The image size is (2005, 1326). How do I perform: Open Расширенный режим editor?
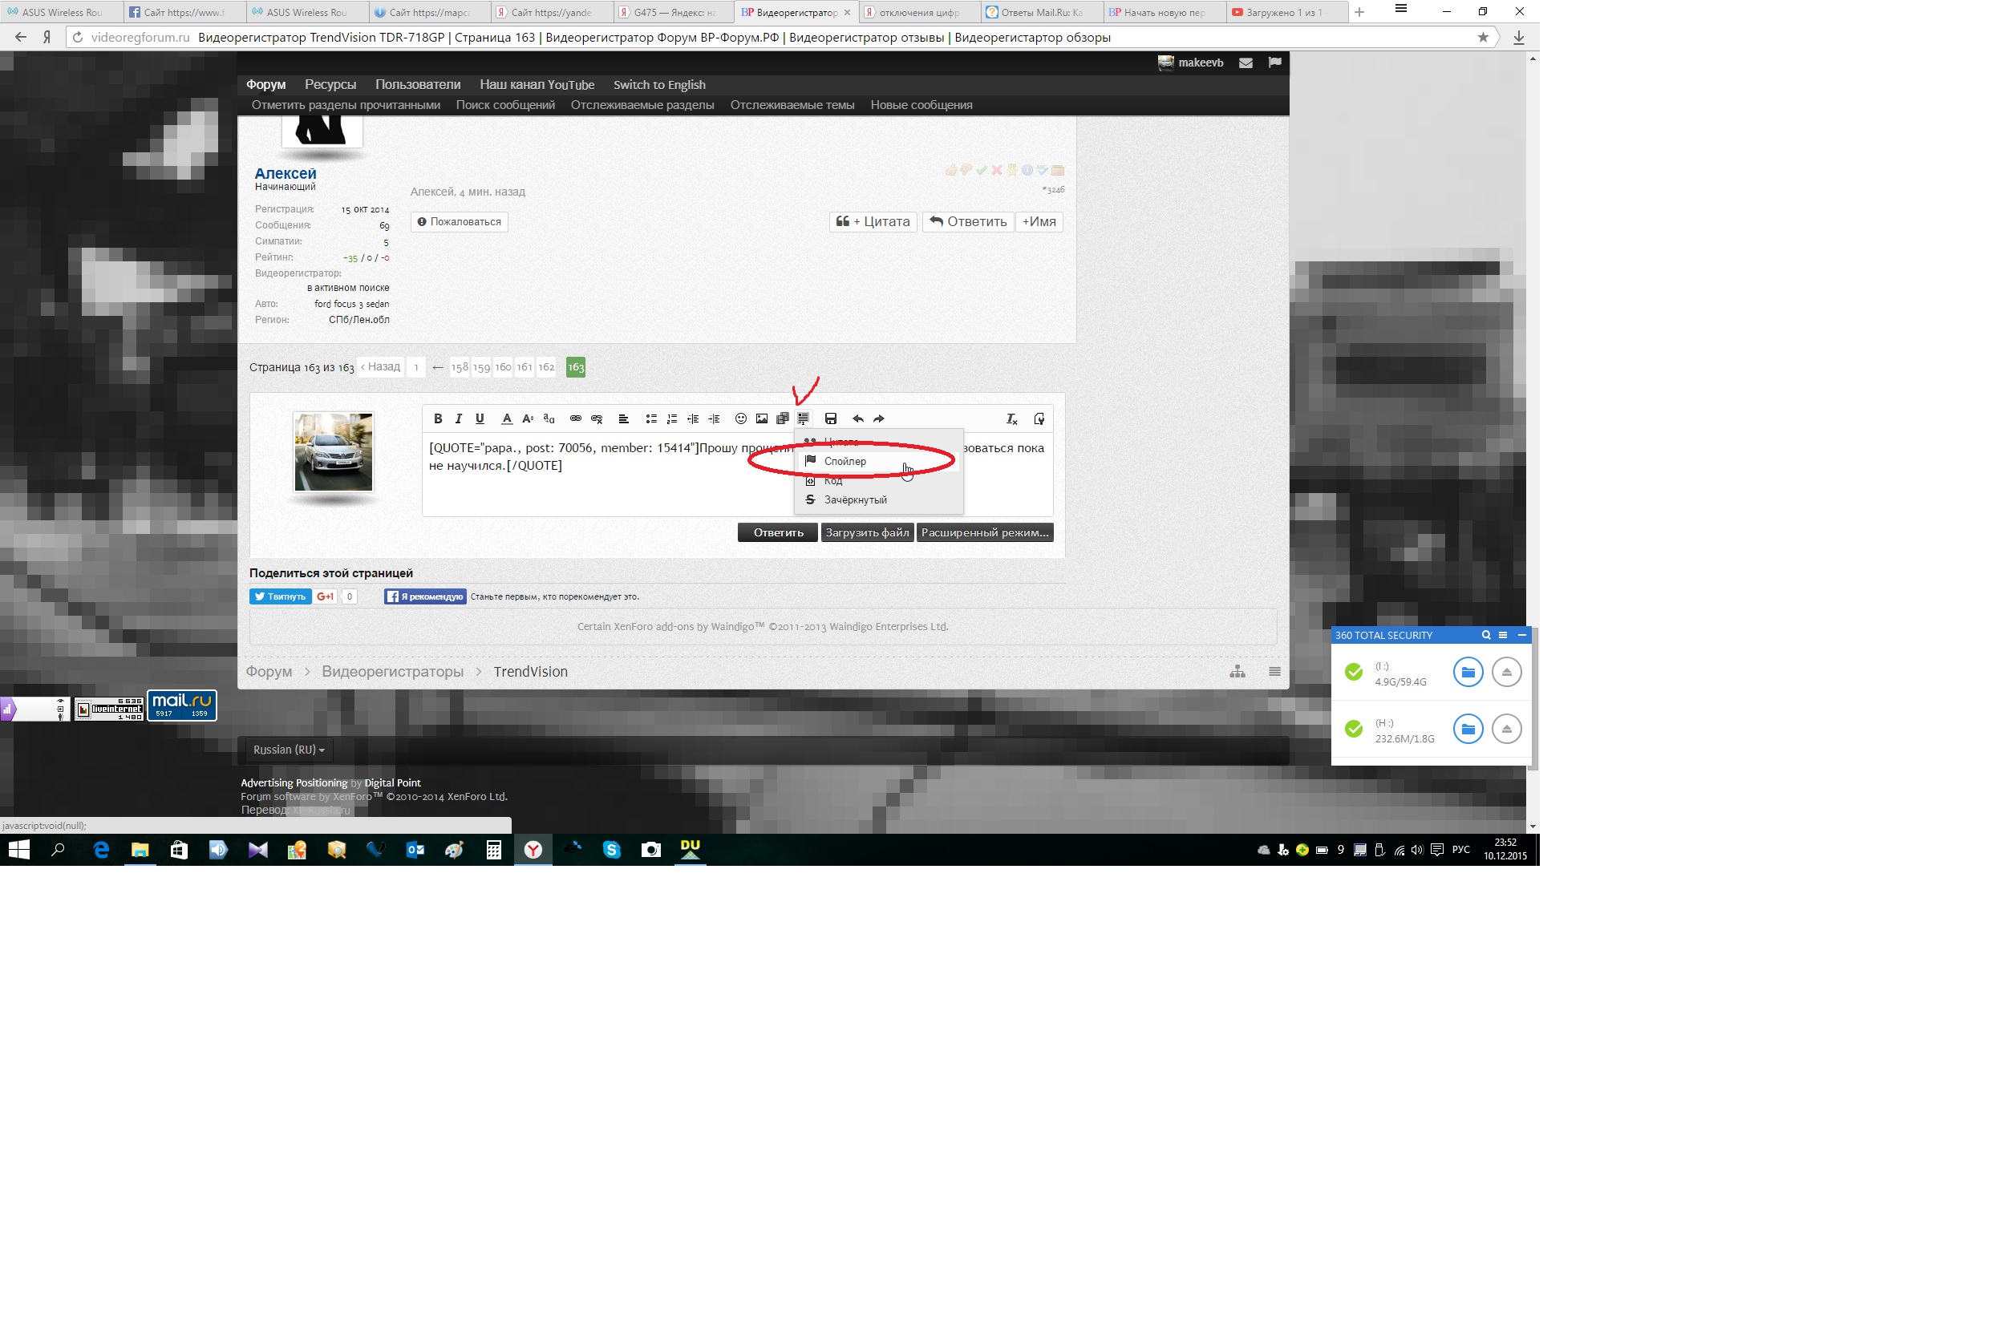(x=984, y=532)
